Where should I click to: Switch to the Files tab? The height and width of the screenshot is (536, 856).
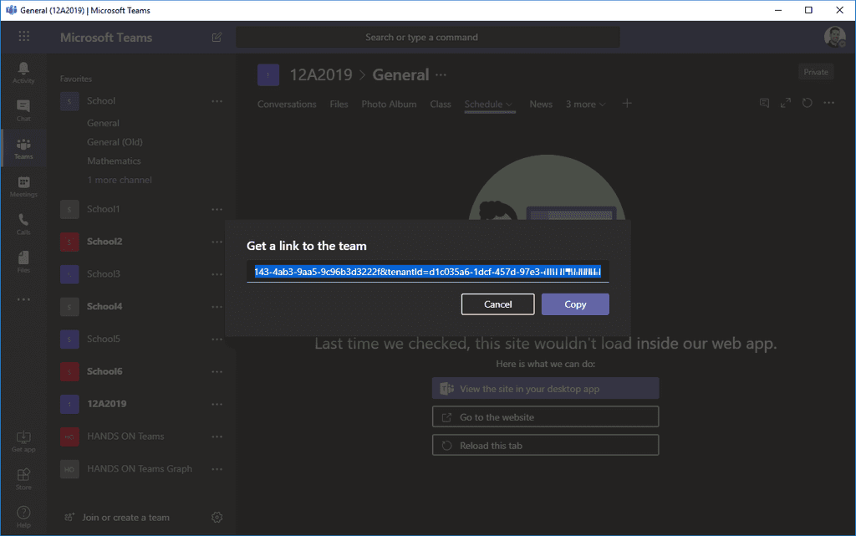339,105
